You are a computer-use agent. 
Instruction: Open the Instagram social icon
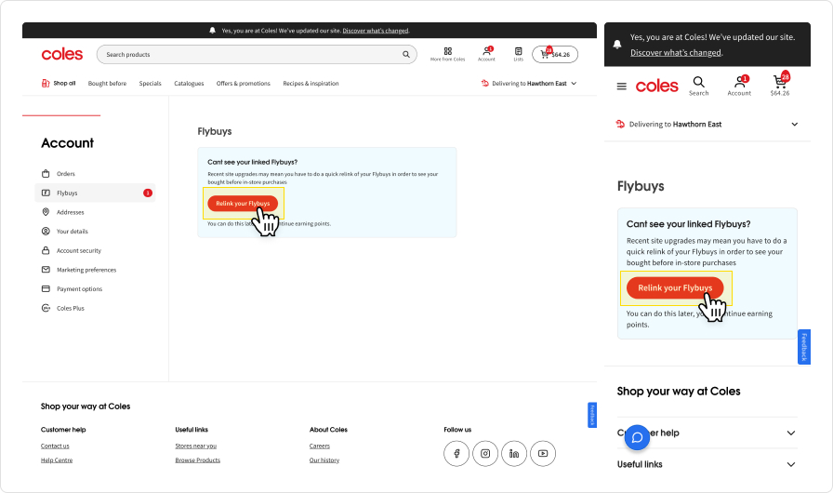pyautogui.click(x=485, y=454)
